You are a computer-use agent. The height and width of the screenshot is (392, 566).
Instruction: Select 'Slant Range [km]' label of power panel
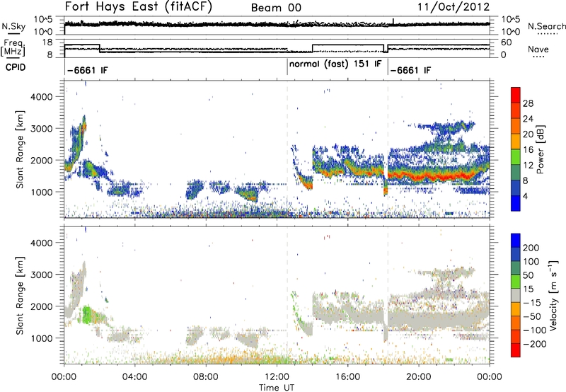tap(20, 150)
